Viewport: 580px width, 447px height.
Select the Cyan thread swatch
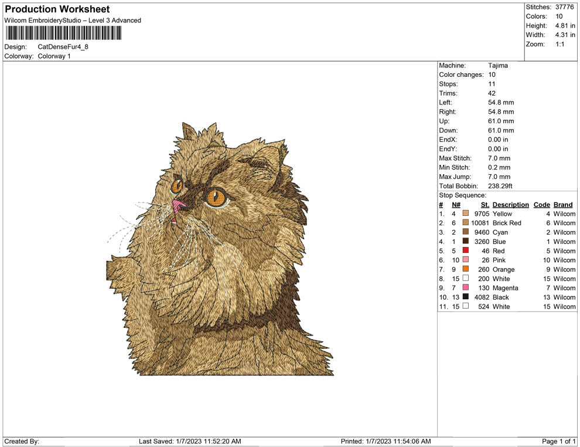pyautogui.click(x=465, y=232)
